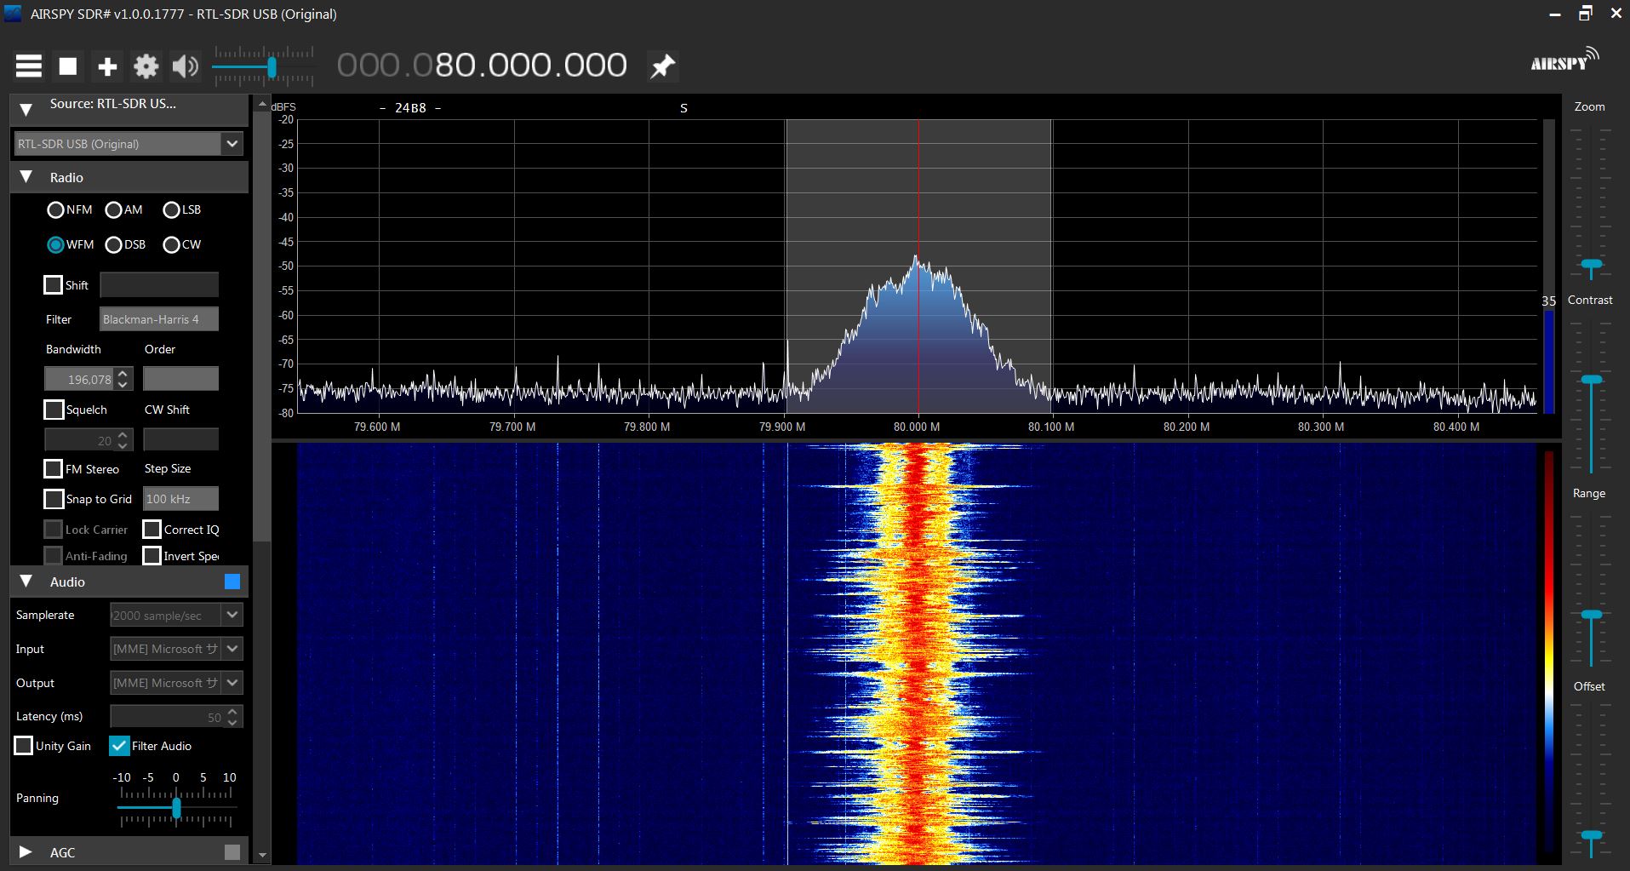Click the pin icon beside the frequency
1630x871 pixels.
pos(662,66)
